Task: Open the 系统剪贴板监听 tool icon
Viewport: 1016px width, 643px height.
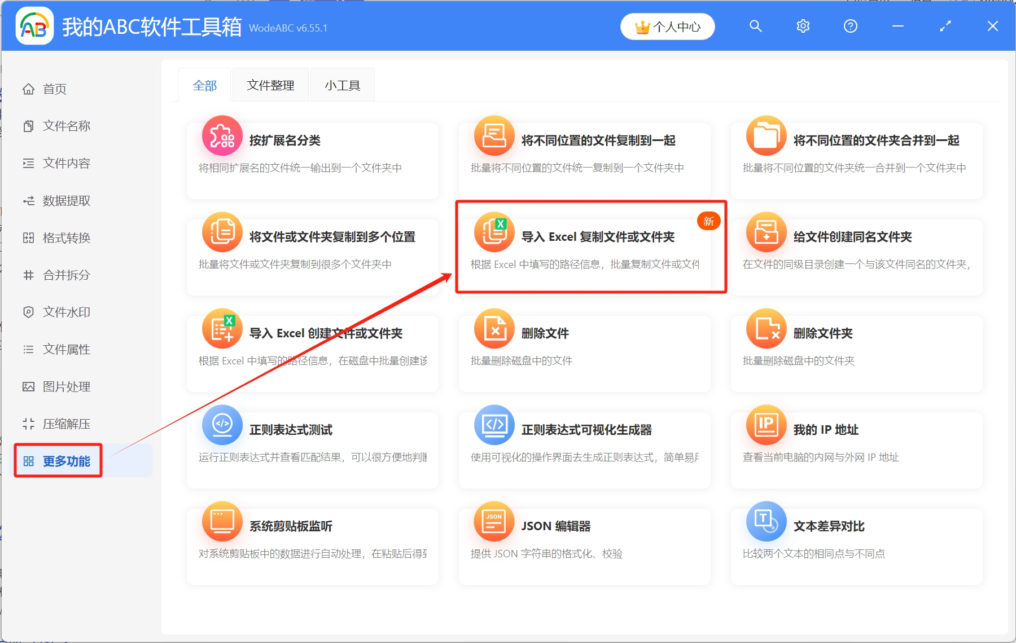Action: (222, 522)
